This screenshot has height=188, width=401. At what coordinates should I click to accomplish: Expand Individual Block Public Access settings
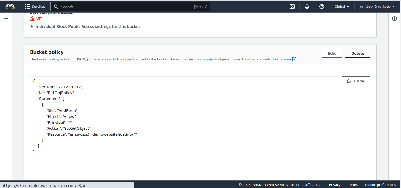[x=85, y=26]
